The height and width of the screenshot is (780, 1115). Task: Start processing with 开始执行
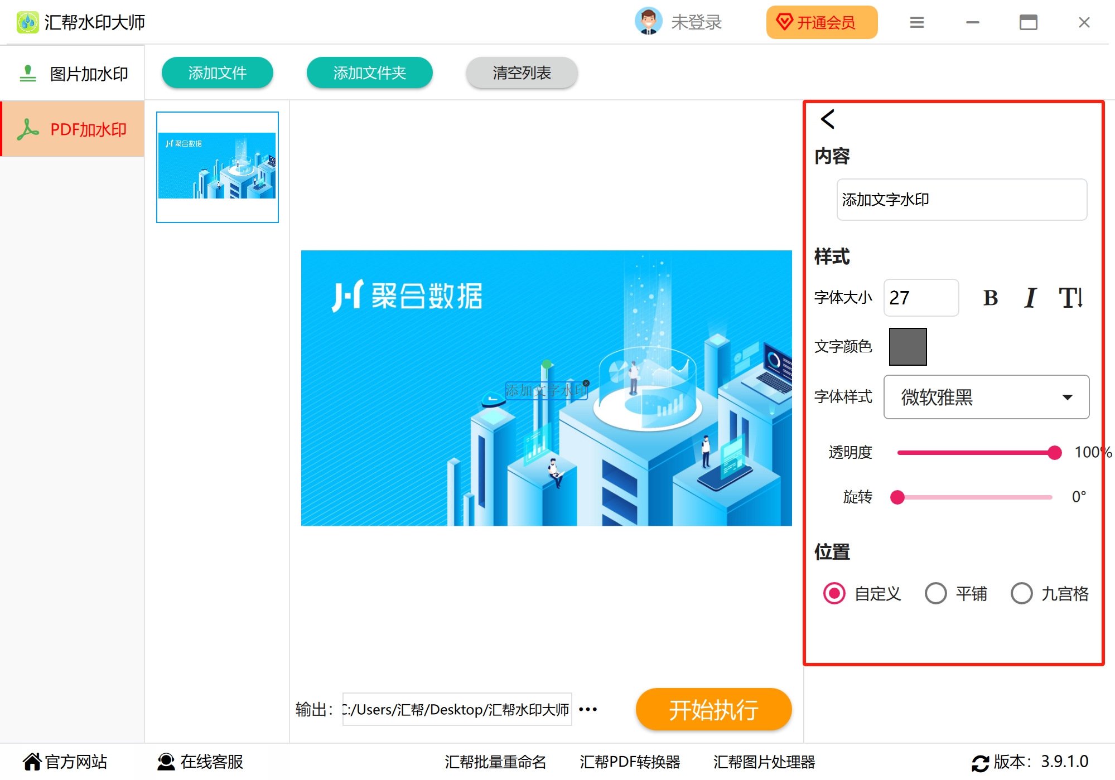point(713,709)
